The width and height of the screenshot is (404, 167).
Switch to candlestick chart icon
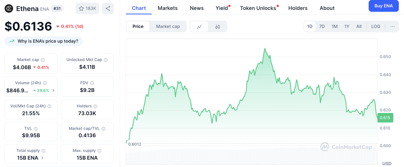coord(218,26)
